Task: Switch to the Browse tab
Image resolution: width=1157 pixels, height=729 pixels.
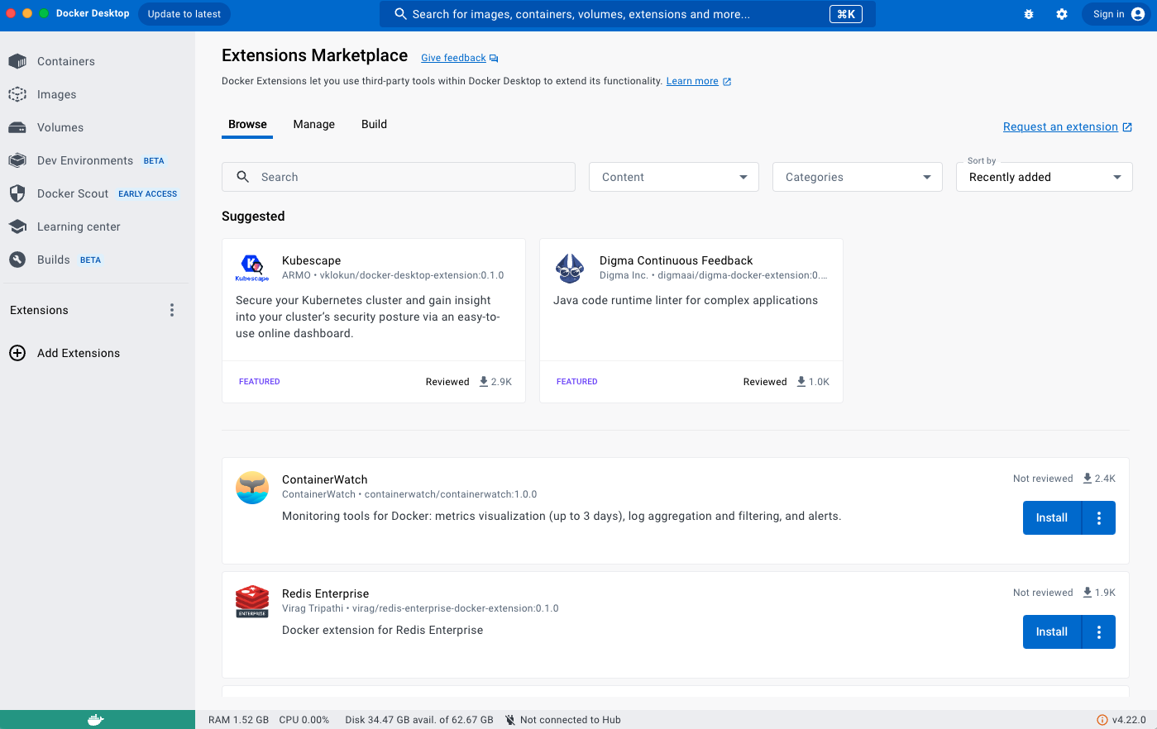Action: click(x=247, y=124)
